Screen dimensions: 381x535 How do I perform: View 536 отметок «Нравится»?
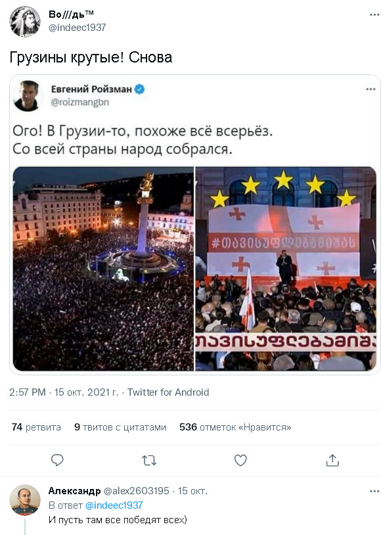(235, 427)
